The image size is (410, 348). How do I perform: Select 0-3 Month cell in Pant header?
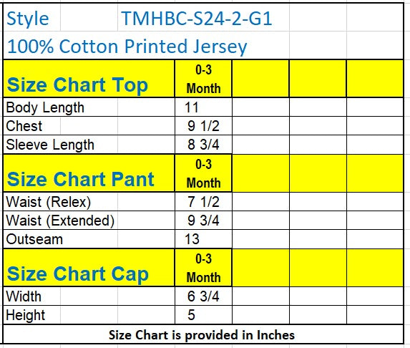pos(203,173)
